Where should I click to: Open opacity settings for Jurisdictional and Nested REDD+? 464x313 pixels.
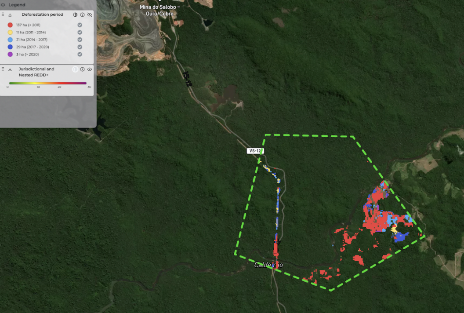(x=75, y=69)
